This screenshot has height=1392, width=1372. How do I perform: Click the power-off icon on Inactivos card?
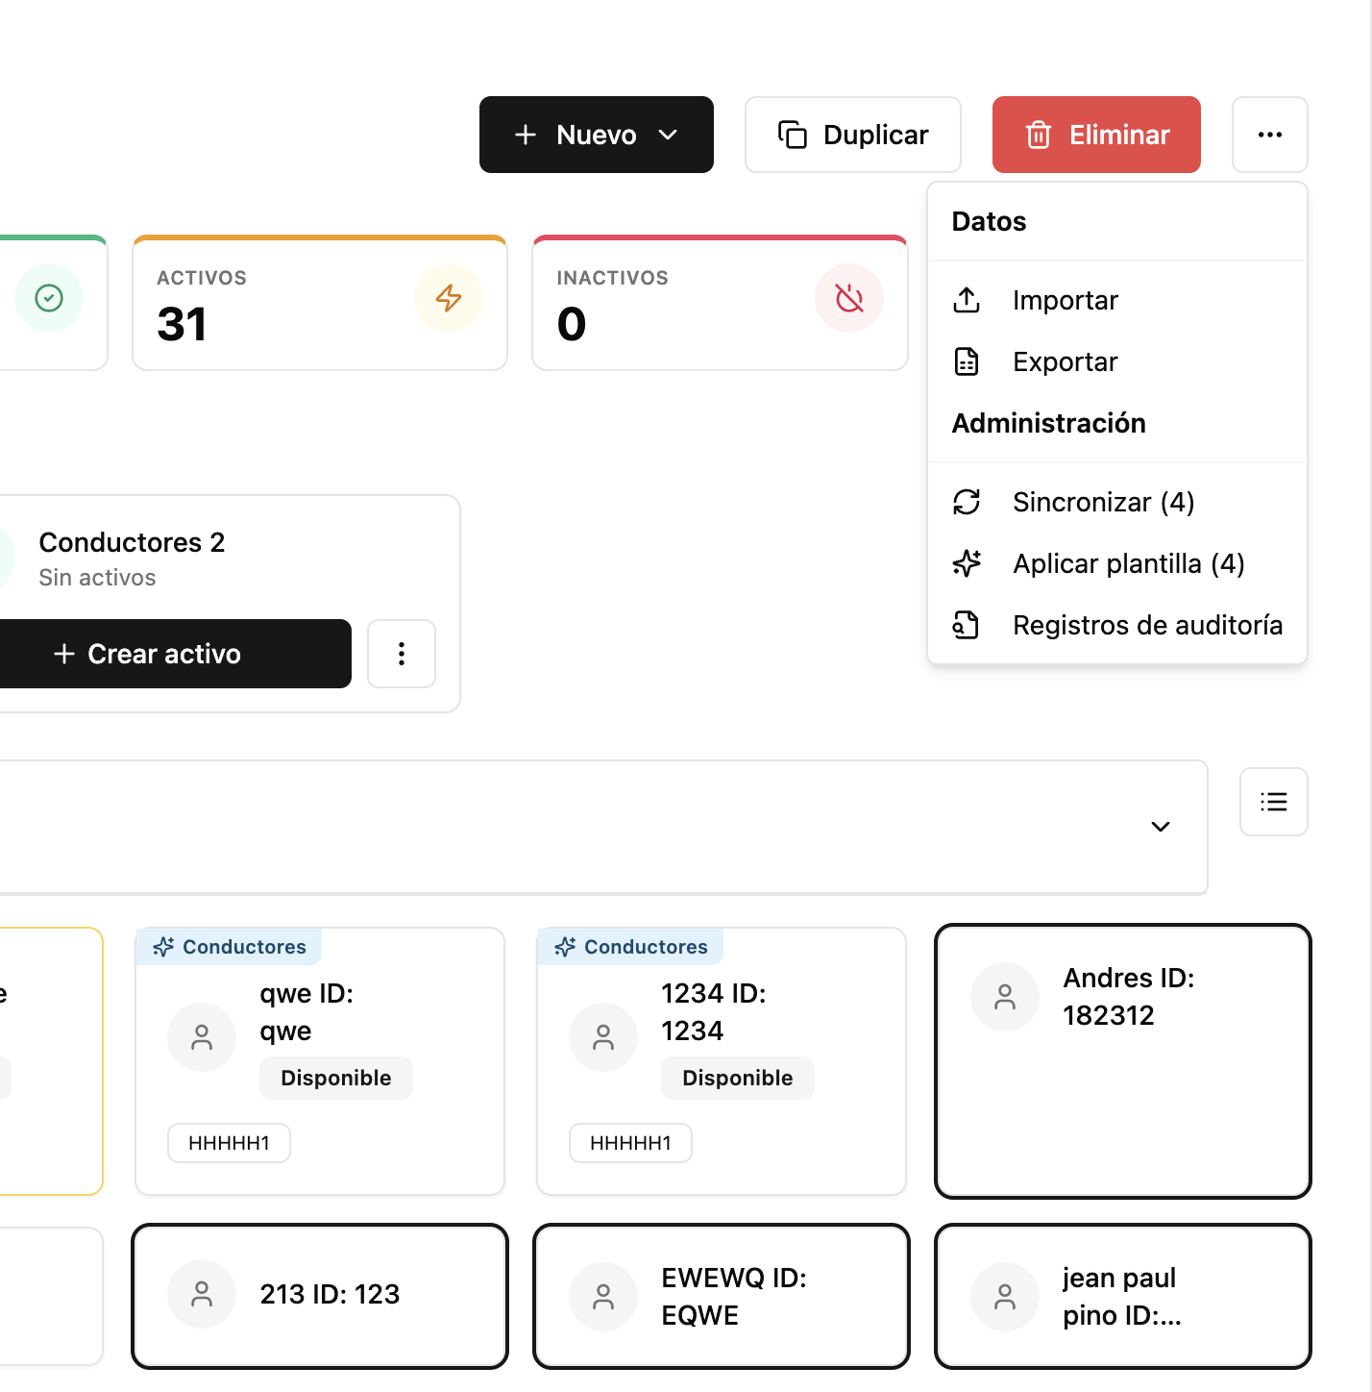849,298
